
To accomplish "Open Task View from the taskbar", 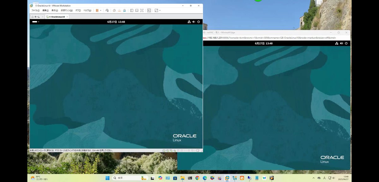I will (x=152, y=178).
